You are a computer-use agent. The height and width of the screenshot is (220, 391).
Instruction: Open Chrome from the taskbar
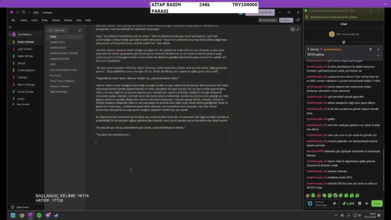[x=22, y=215]
